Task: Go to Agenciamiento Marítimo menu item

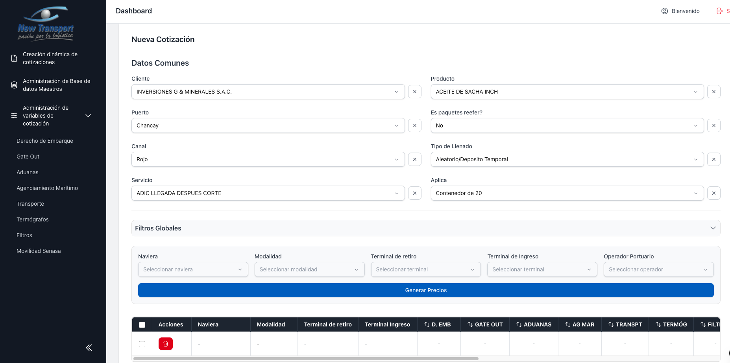Action: (47, 188)
